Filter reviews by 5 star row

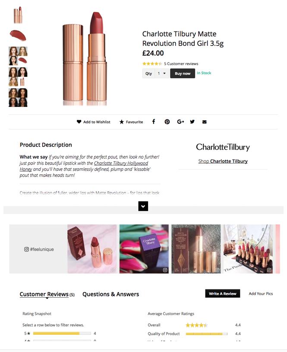(x=60, y=333)
